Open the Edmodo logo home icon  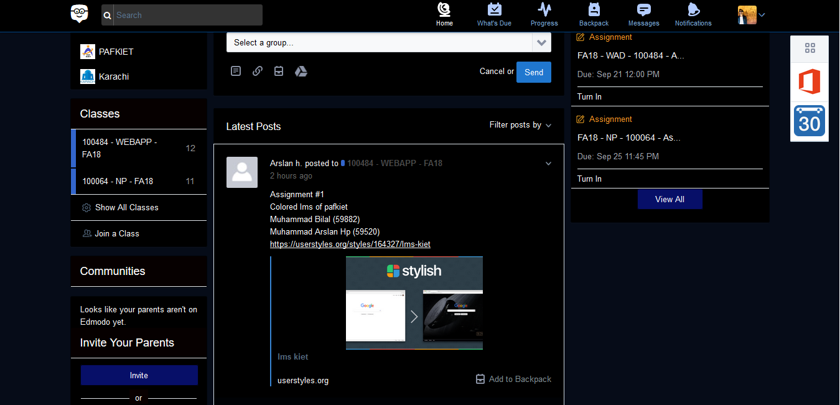(79, 13)
